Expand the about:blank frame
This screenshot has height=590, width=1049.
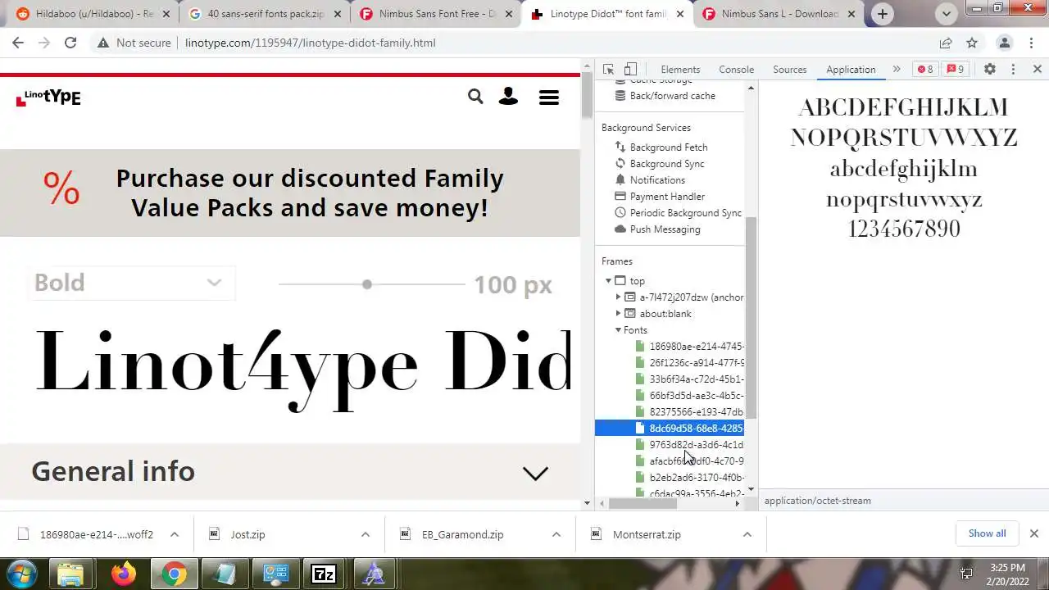click(x=618, y=314)
